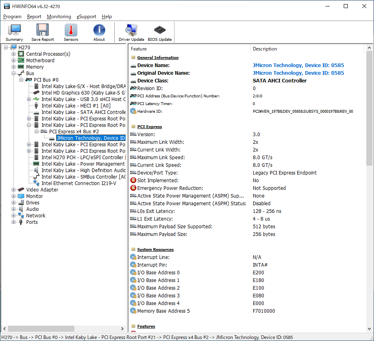Expand the Video Adapter node
The image size is (374, 341).
coord(14,190)
